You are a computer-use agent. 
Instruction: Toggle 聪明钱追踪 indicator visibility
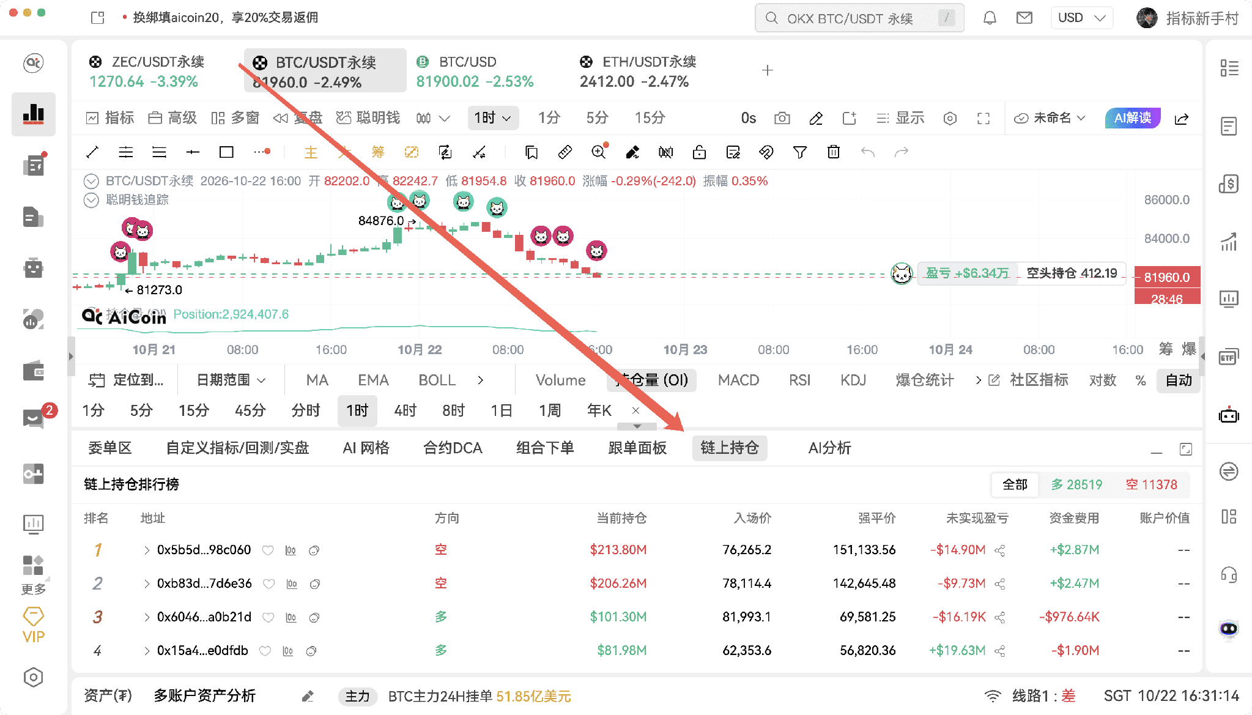[91, 200]
